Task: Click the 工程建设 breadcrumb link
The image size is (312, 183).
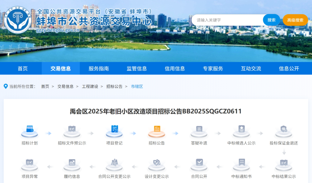Action: 90,86
